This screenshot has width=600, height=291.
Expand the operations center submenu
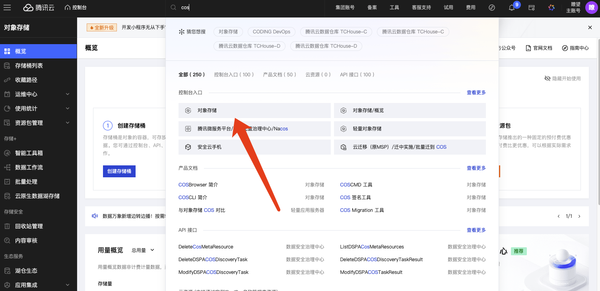tap(67, 94)
